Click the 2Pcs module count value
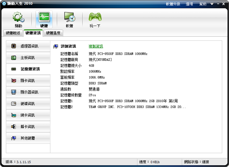 click(92, 95)
